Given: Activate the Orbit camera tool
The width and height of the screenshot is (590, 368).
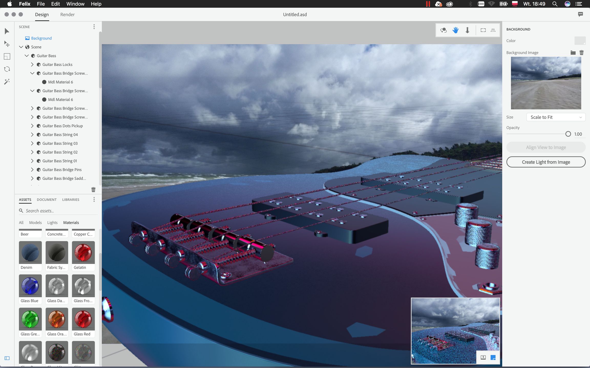Looking at the screenshot, I should click(x=443, y=30).
